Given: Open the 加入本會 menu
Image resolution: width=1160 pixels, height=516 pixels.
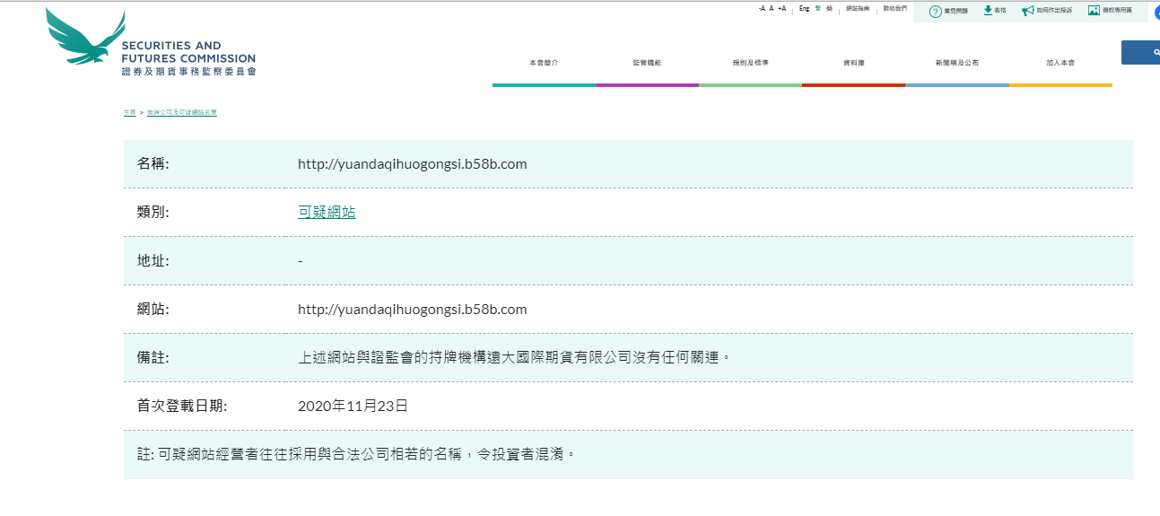Looking at the screenshot, I should tap(1060, 63).
